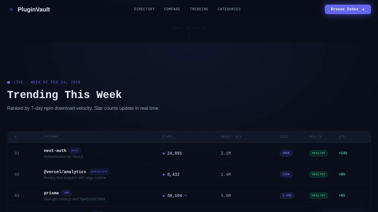
Task: Click the PluginVault logo icon
Action: tap(11, 9)
